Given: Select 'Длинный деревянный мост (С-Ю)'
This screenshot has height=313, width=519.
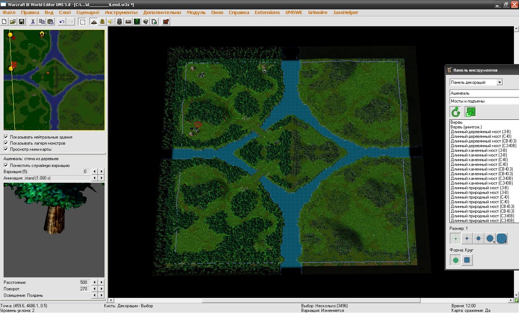Looking at the screenshot, I should pos(484,136).
